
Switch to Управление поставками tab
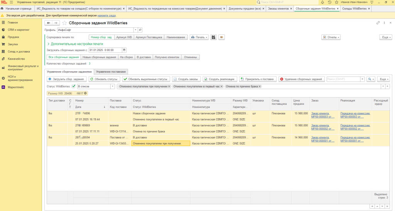coord(111,71)
